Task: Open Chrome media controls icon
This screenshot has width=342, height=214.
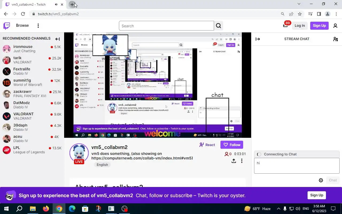Action: [x=310, y=14]
